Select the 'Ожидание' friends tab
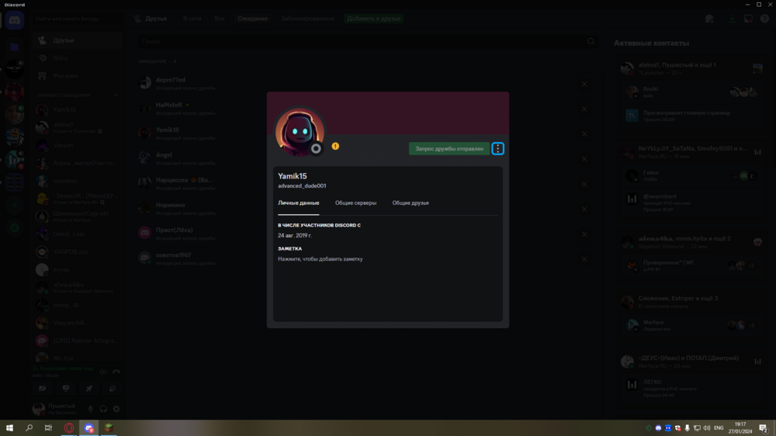The image size is (776, 436). (252, 19)
